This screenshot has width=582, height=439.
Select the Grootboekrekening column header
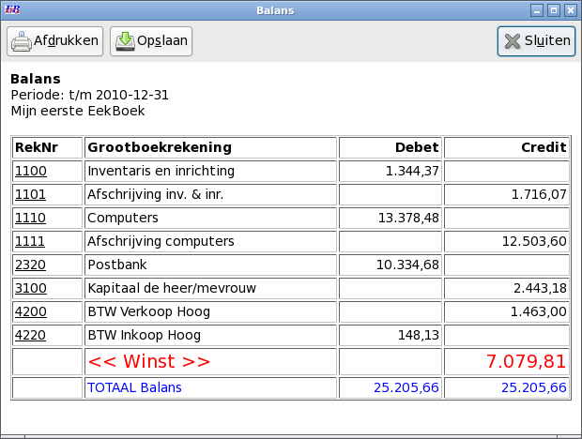pyautogui.click(x=160, y=148)
